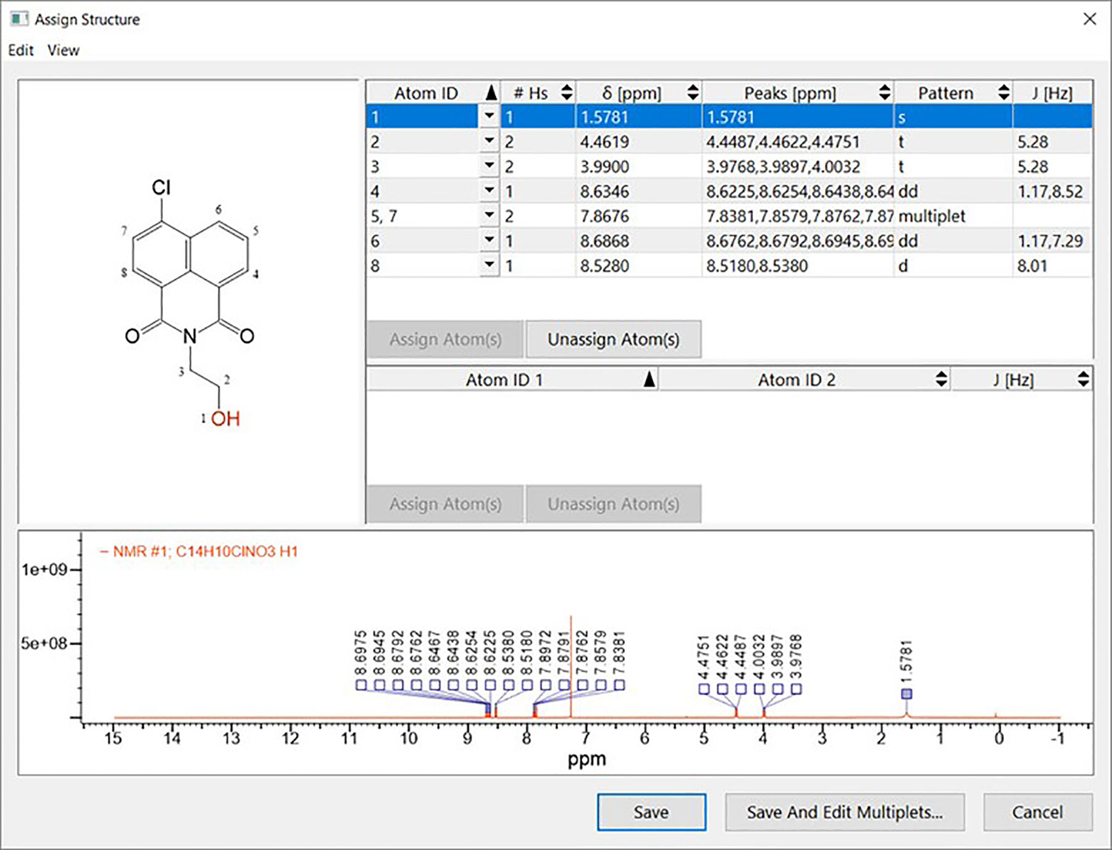Click the Save button

[651, 812]
